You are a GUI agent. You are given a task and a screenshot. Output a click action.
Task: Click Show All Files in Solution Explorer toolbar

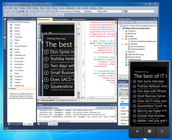coord(124,22)
